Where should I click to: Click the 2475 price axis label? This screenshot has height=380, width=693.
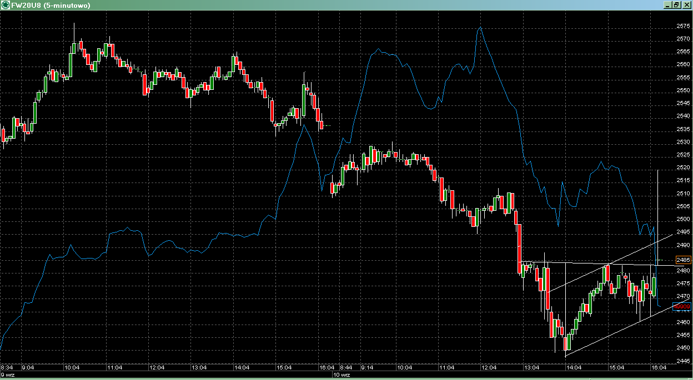click(x=683, y=283)
